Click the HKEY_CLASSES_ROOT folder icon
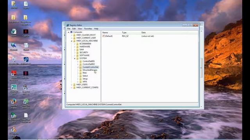Image resolution: width=250 pixels, height=140 pixels. tap(74, 35)
